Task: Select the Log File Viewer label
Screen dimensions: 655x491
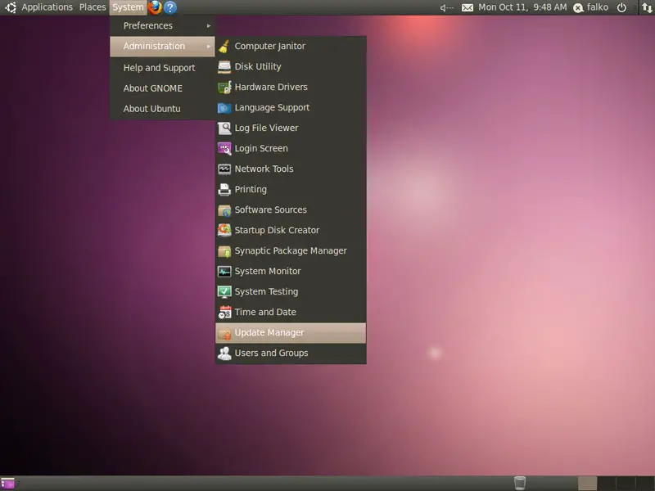Action: pyautogui.click(x=267, y=128)
